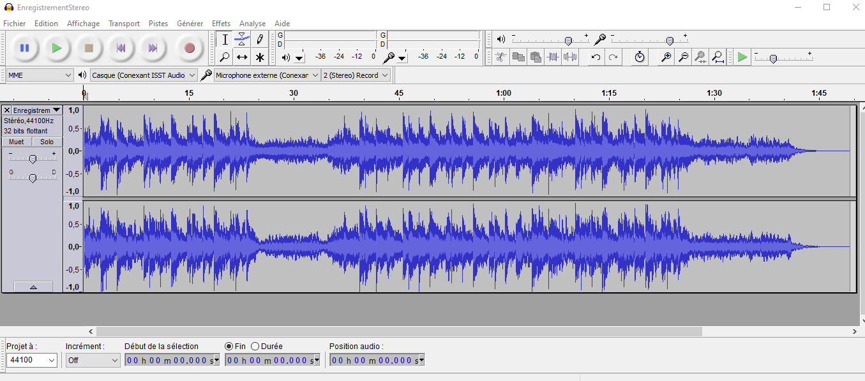
Task: Undo the last action
Action: (596, 57)
